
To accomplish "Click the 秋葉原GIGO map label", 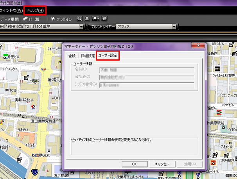I will coord(41,155).
